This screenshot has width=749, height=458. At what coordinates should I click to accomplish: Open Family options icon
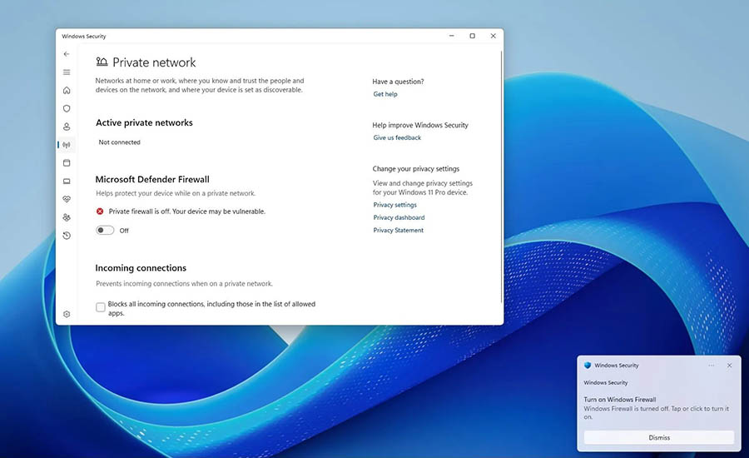(x=67, y=217)
